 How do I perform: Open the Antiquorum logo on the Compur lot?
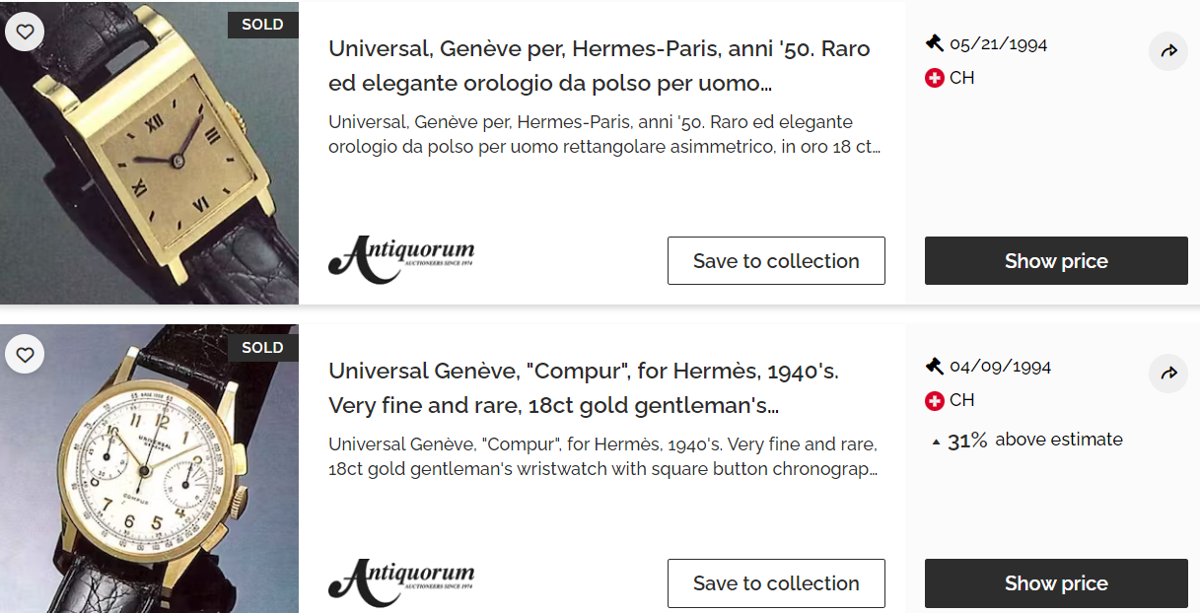401,581
